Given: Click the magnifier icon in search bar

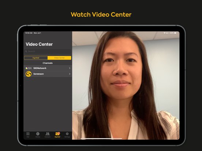Looking at the screenshot, I should [26, 51].
